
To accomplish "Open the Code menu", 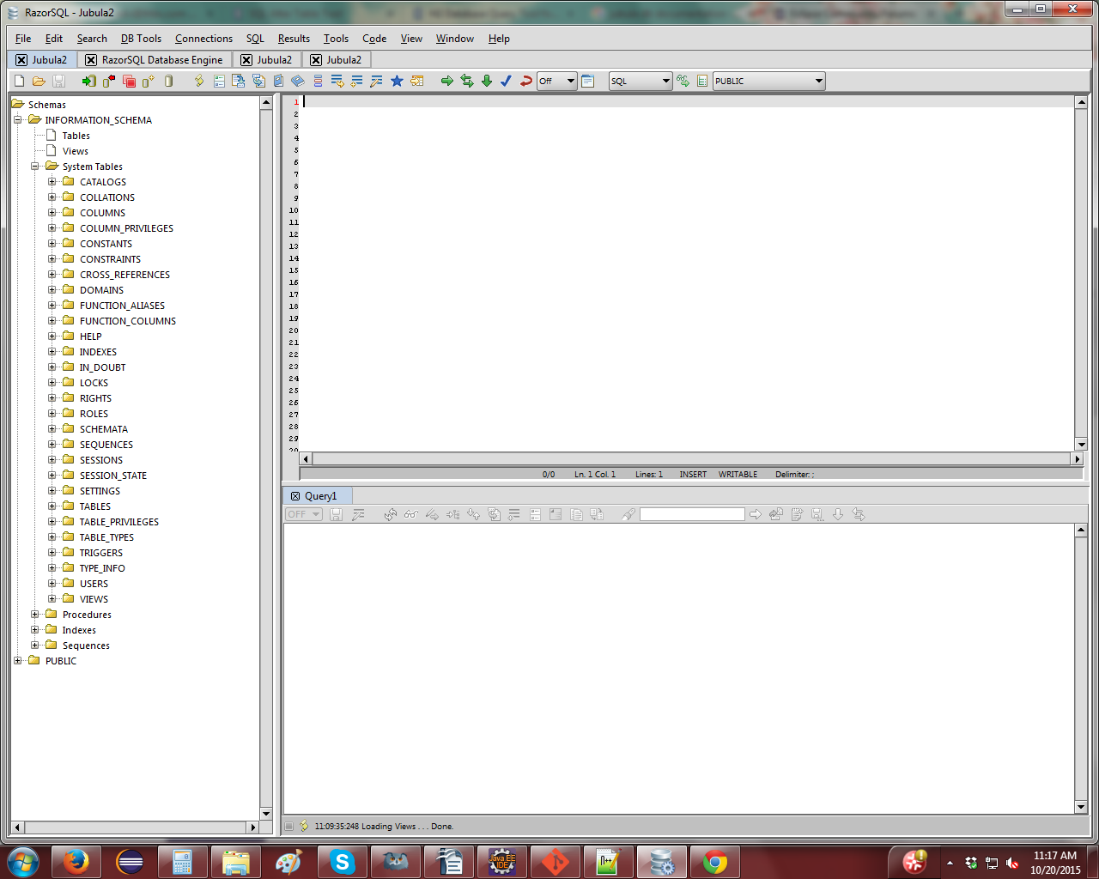I will pyautogui.click(x=374, y=39).
